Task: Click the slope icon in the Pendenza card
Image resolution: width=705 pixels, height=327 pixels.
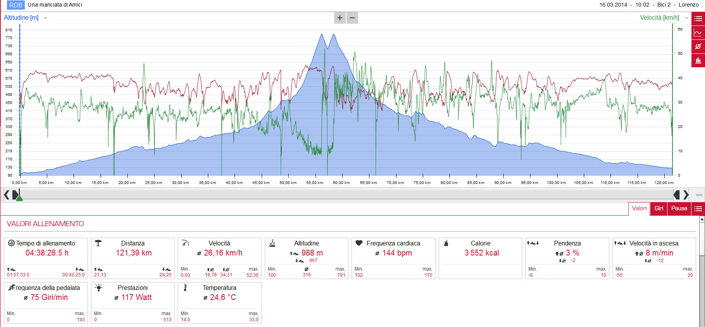Action: (x=533, y=243)
